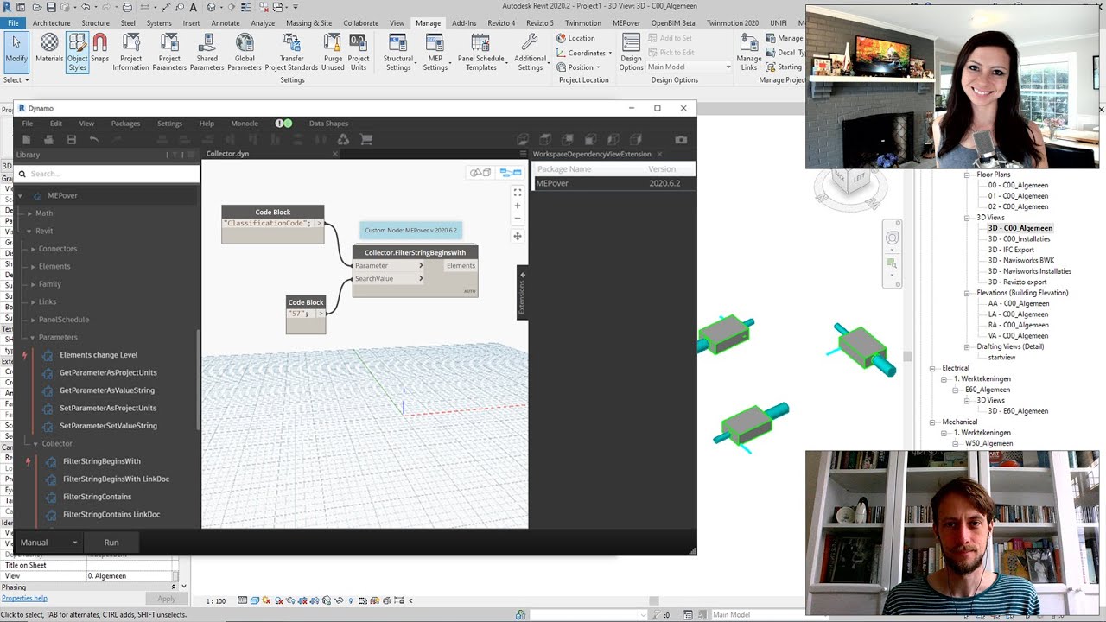Click the Apply button in Properties

(x=167, y=599)
